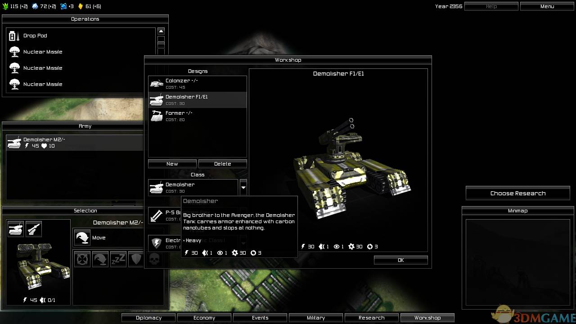The image size is (576, 324).
Task: Click the missile weapon icon in Selection
Action: 34,229
